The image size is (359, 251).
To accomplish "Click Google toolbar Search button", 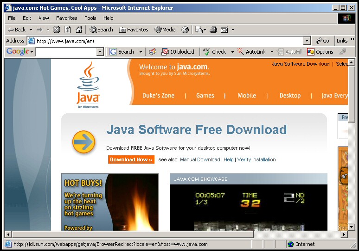I will [122, 52].
